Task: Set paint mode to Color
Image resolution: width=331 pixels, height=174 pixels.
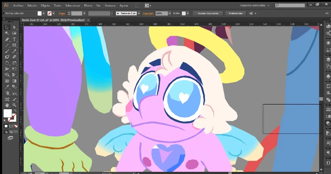Action: (6, 126)
